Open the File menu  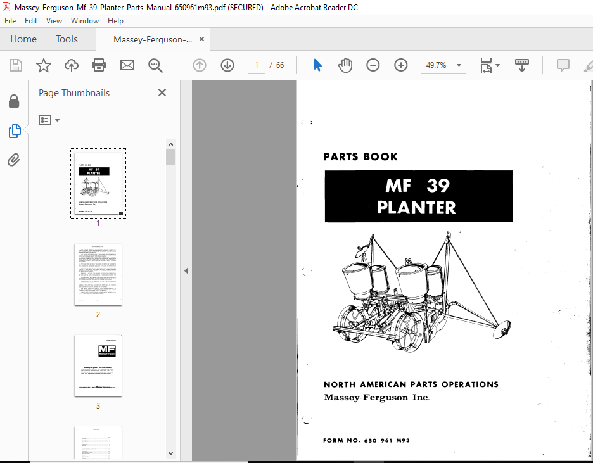[x=10, y=21]
